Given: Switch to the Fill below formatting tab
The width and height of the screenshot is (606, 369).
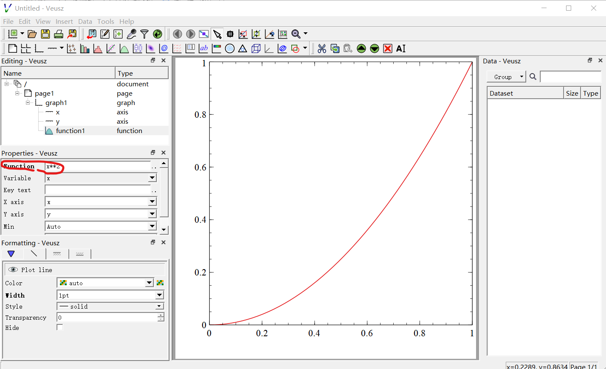Looking at the screenshot, I should 57,254.
